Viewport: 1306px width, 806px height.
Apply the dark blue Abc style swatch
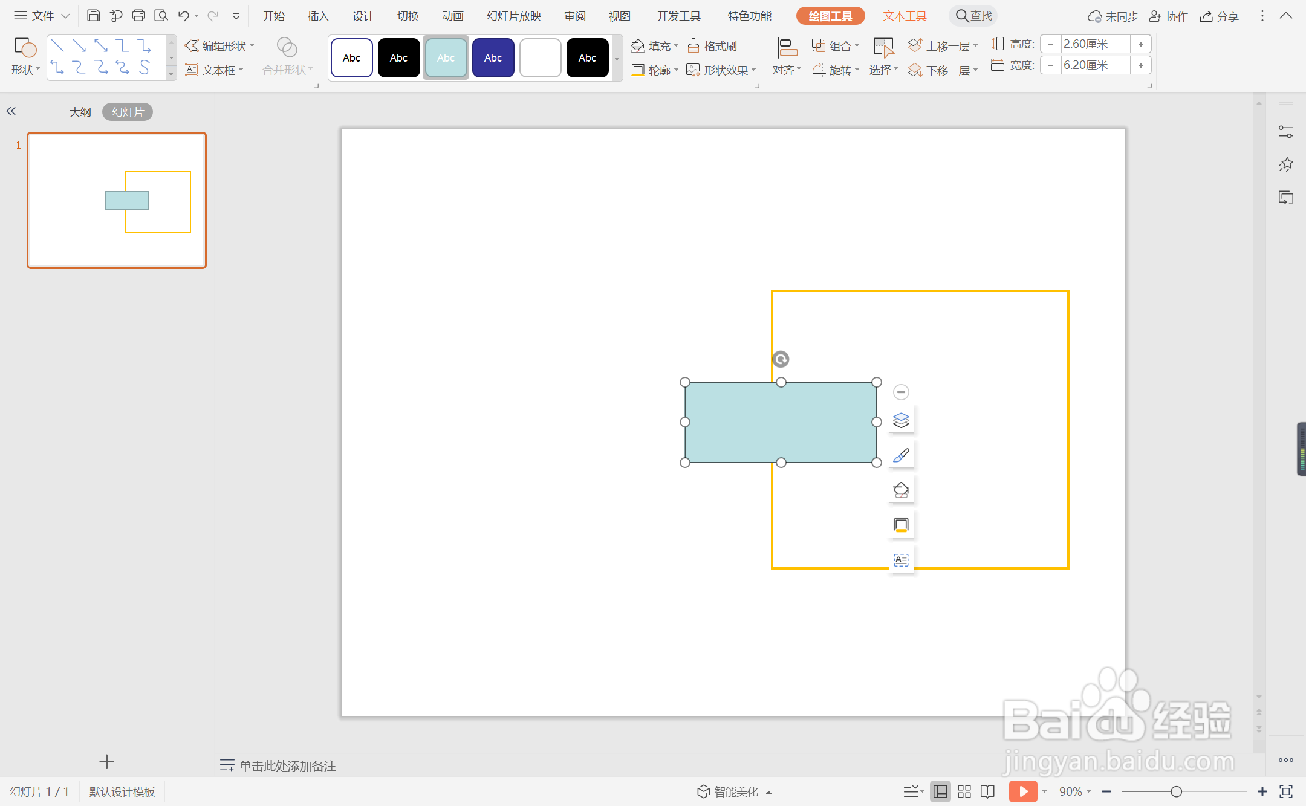pos(493,58)
